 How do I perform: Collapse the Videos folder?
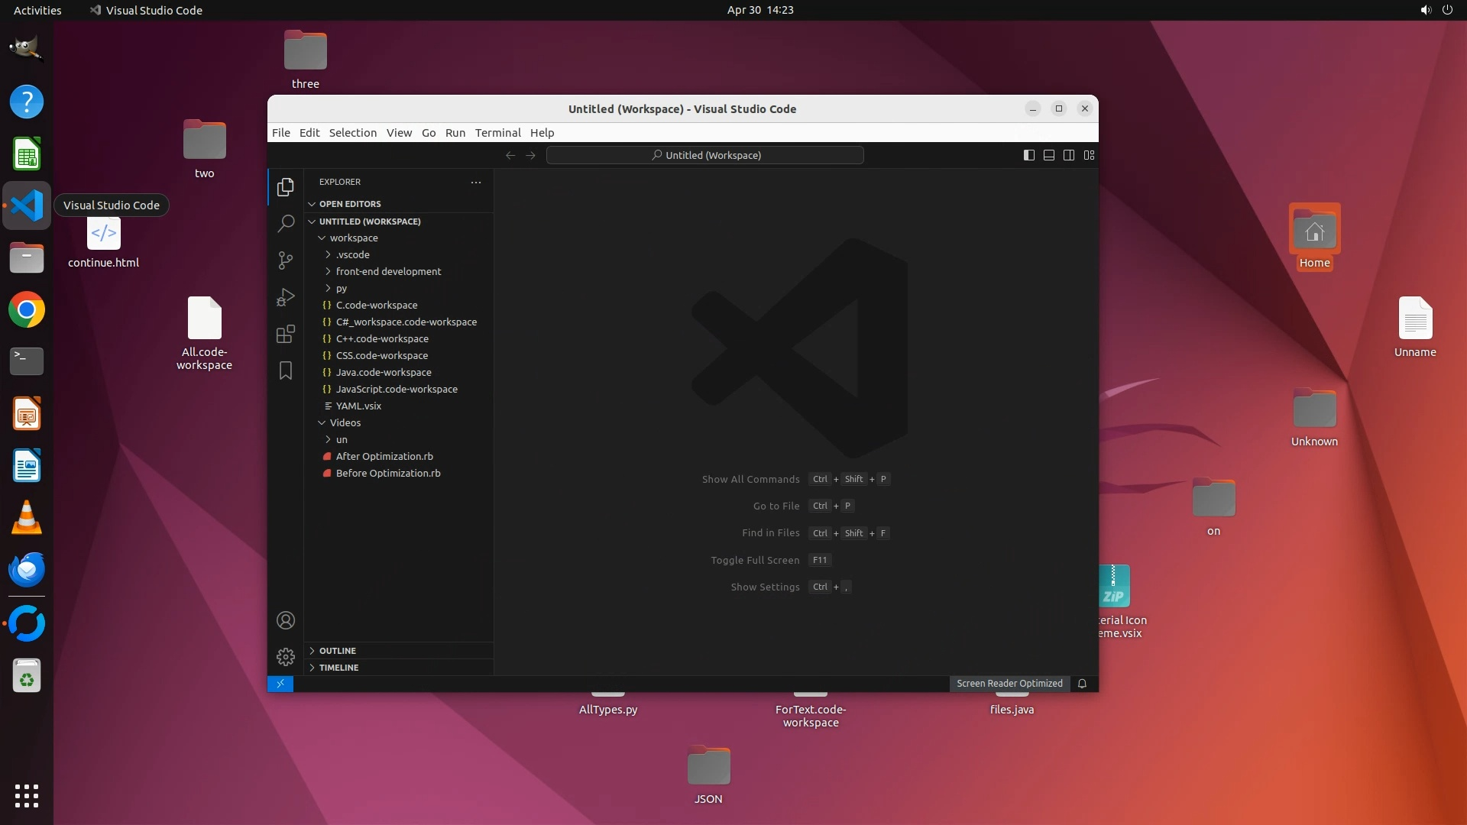345,422
